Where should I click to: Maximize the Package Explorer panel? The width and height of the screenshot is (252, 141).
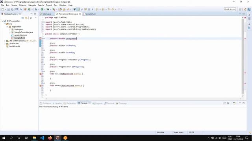(x=35, y=14)
